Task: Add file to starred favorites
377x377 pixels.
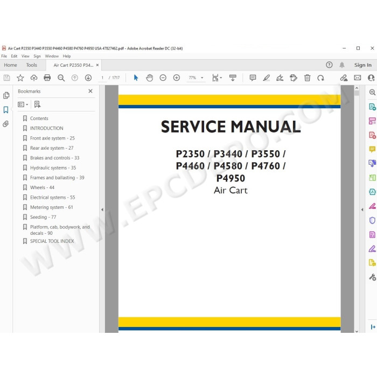Action: 20,78
